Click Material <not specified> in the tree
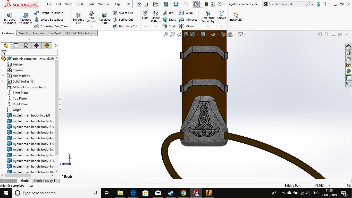The height and width of the screenshot is (198, 352). pyautogui.click(x=29, y=87)
